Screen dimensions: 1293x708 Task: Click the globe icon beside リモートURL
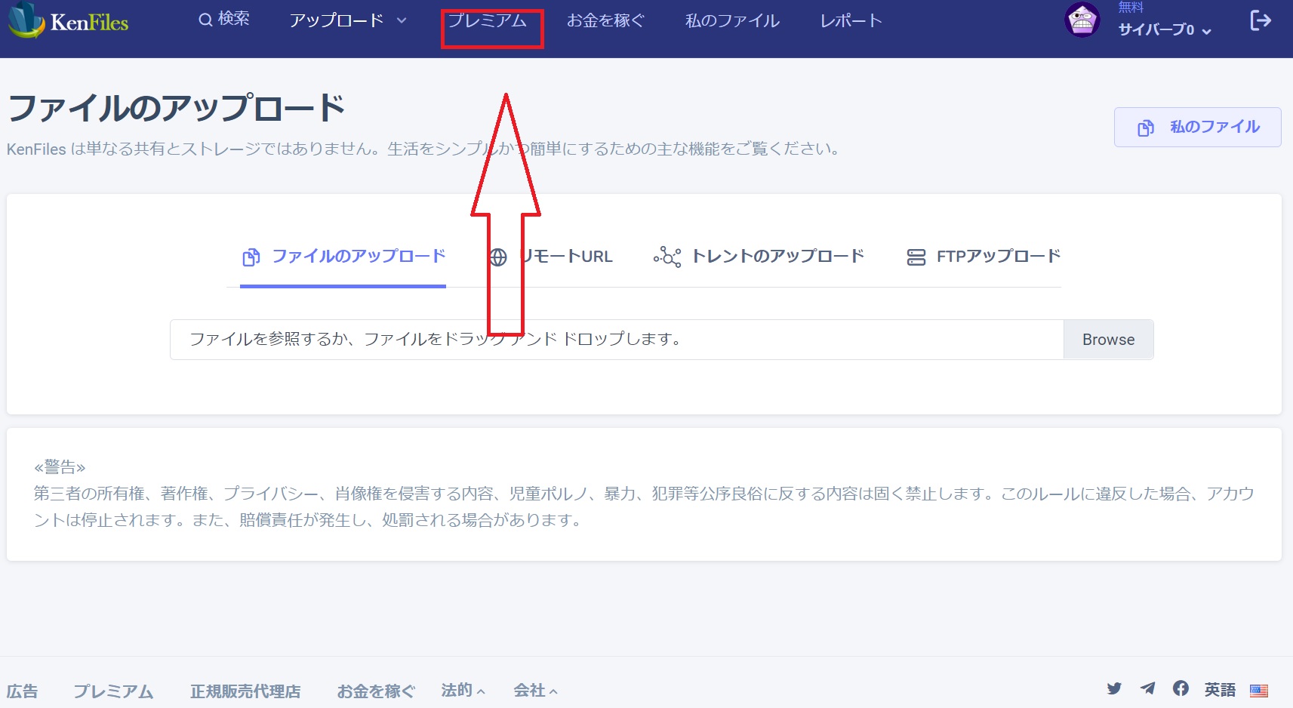[498, 257]
